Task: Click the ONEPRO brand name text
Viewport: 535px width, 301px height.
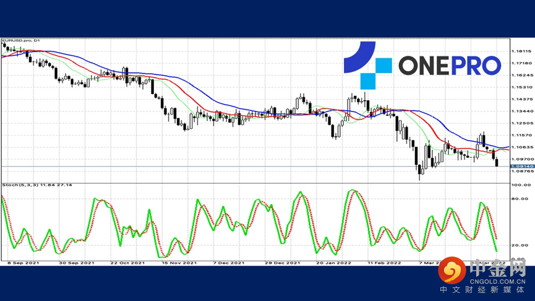Action: (449, 65)
